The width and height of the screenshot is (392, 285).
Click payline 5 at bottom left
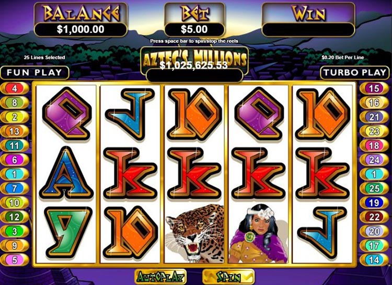(x=15, y=260)
